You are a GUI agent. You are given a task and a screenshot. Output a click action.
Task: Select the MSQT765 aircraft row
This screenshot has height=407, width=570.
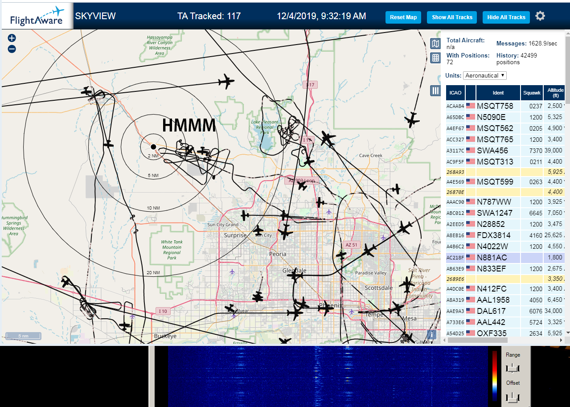coord(505,140)
